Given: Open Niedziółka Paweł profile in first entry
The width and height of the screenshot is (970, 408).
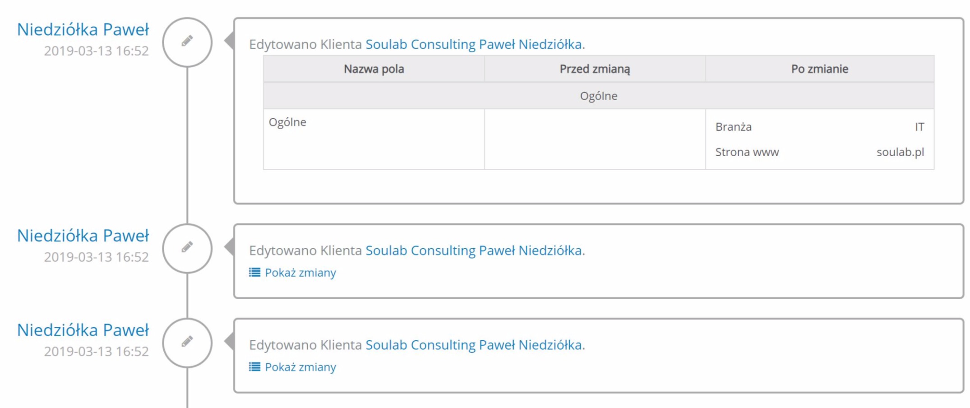Looking at the screenshot, I should [x=83, y=30].
